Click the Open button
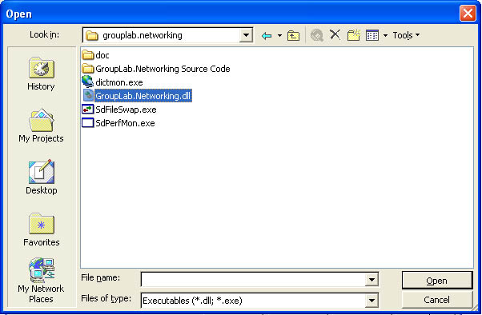Viewport: 482px width, 315px height. [x=437, y=281]
